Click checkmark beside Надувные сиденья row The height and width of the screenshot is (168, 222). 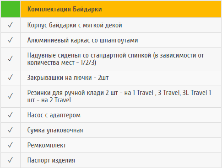(10, 59)
